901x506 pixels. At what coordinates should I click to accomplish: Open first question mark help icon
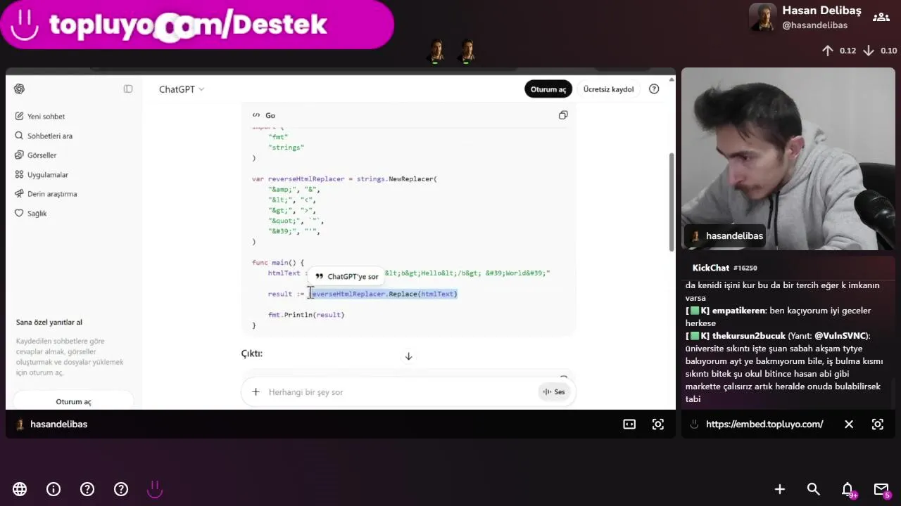[x=87, y=489]
